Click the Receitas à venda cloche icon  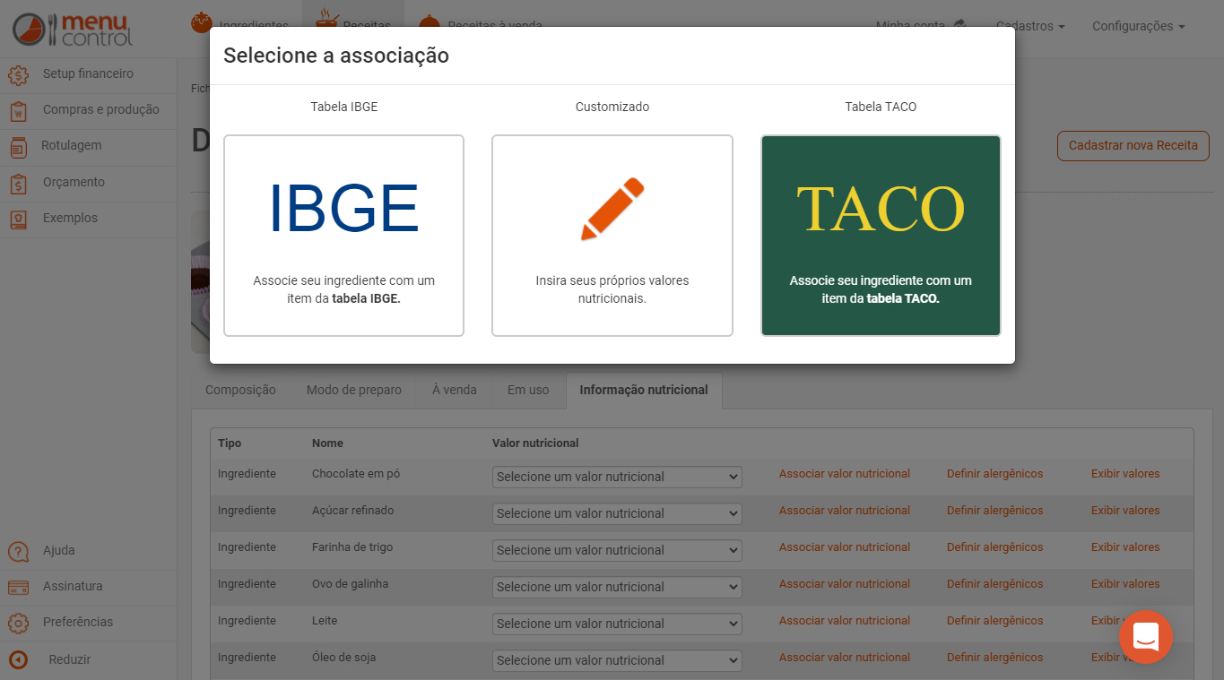pos(430,24)
